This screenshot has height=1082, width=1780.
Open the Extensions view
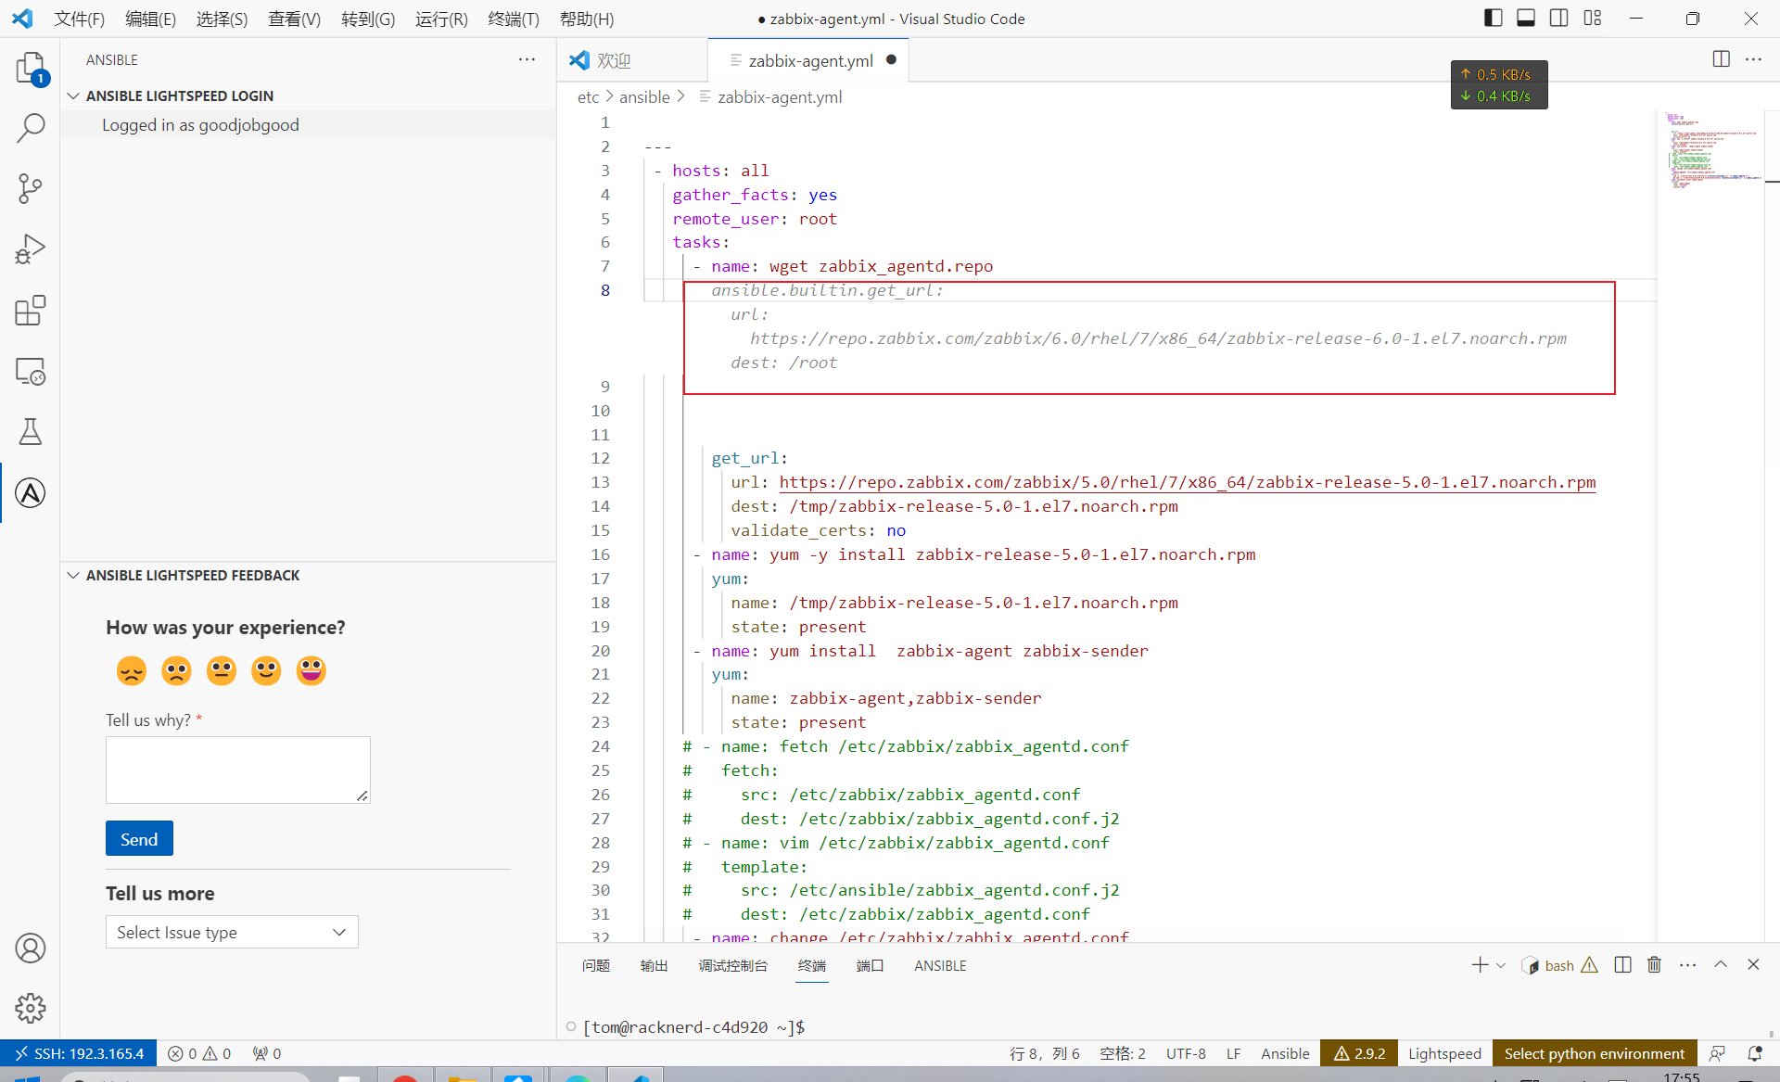[30, 311]
